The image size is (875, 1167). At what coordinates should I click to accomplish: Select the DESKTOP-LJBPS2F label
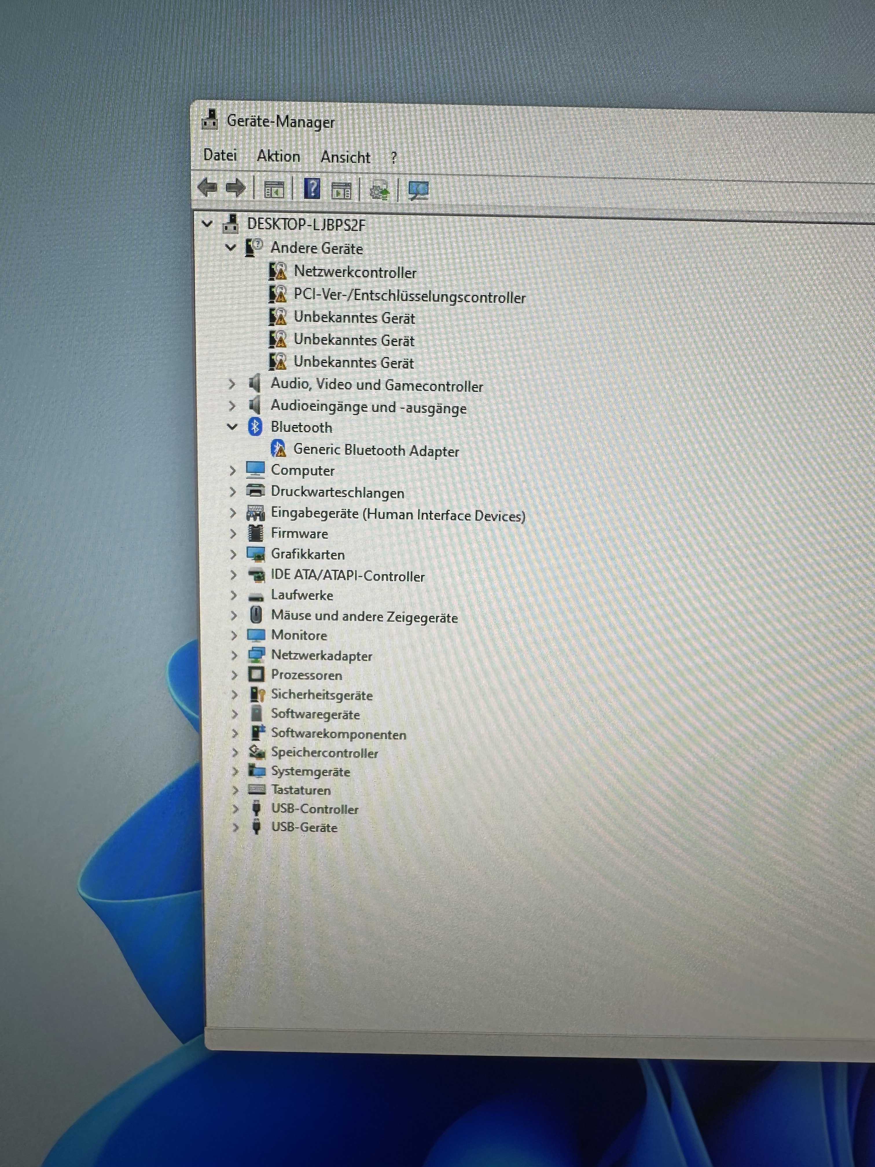click(x=306, y=225)
